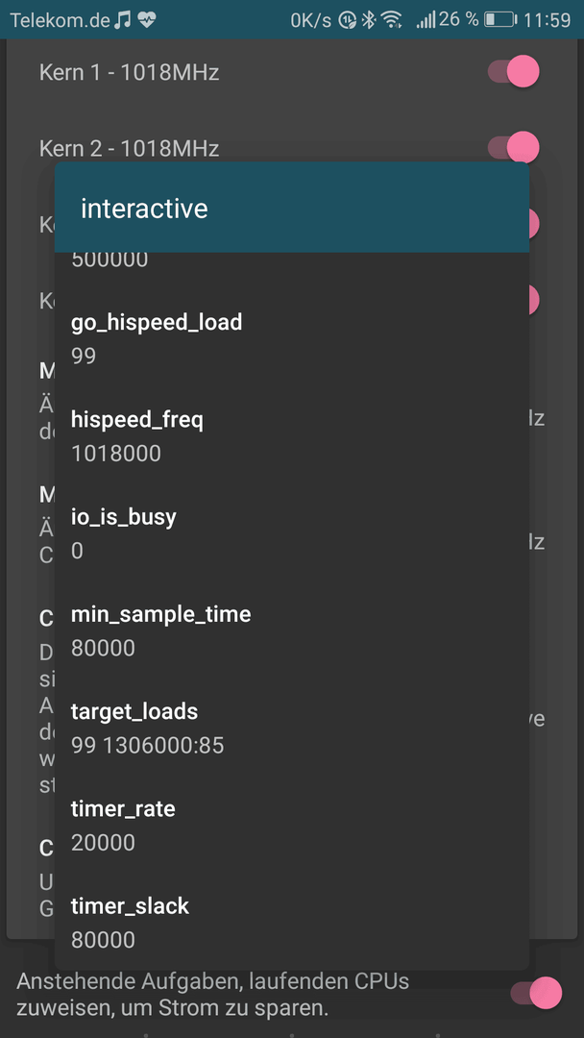Tap the cellular signal bars icon

pyautogui.click(x=426, y=20)
